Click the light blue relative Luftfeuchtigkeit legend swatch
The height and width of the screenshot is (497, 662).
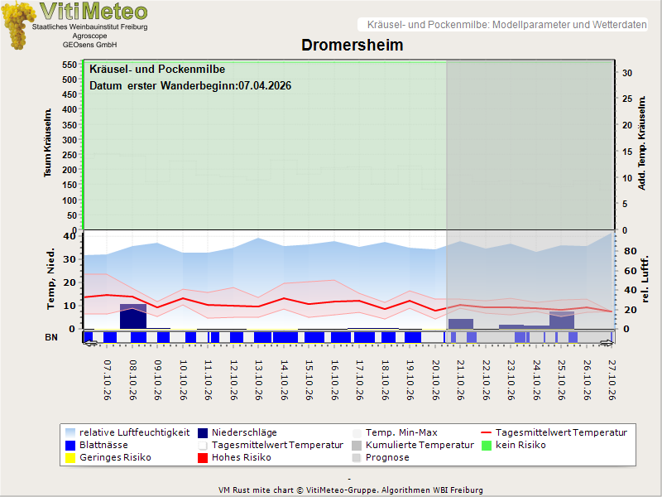pos(70,432)
